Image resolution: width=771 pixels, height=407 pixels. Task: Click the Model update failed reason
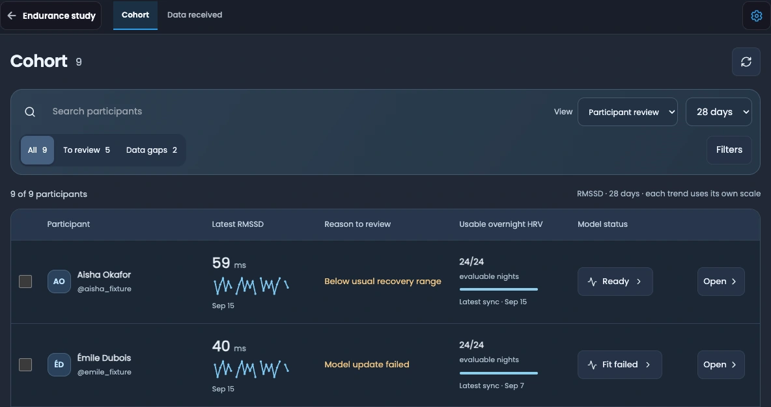pyautogui.click(x=367, y=364)
